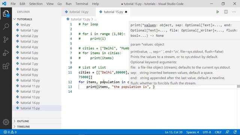This screenshot has height=135, width=240.
Task: Change indentation via Spaces: 4
Action: (x=192, y=132)
